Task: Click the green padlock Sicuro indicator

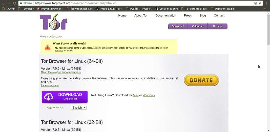Action: click(26, 3)
